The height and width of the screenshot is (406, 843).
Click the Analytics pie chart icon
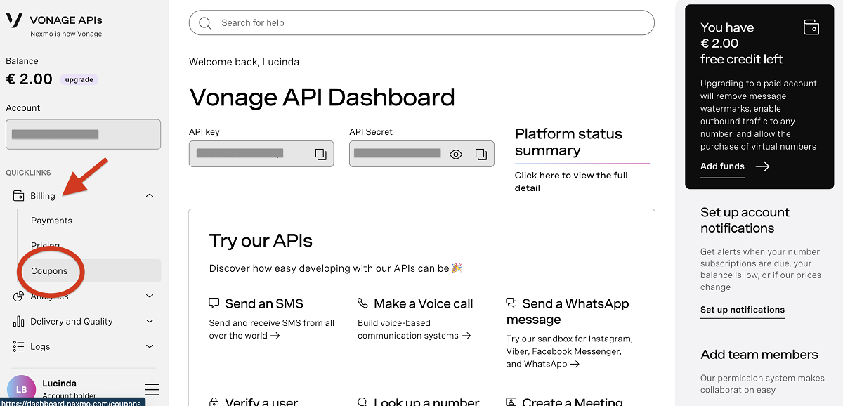(x=18, y=296)
